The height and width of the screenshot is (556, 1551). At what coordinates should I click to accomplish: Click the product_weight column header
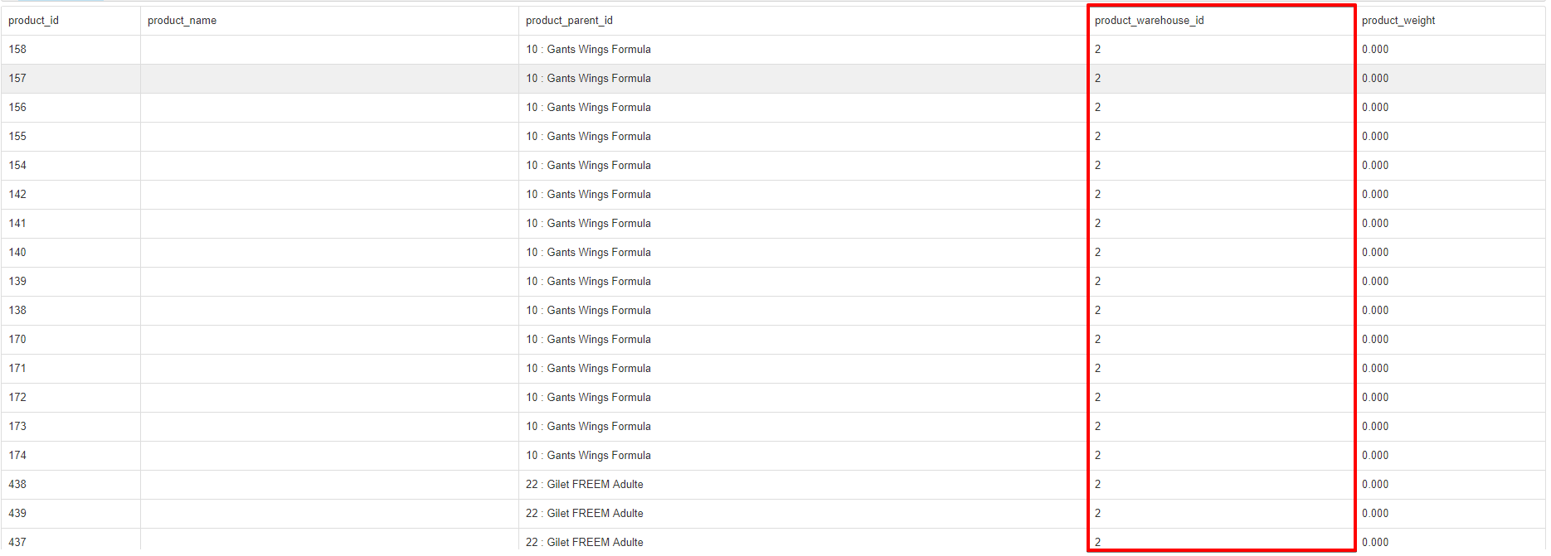(x=1398, y=21)
